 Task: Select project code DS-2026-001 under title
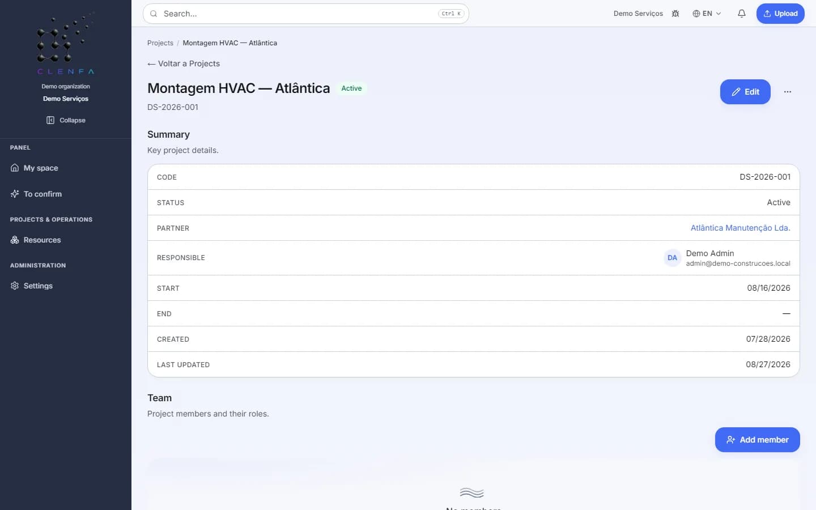coord(173,107)
